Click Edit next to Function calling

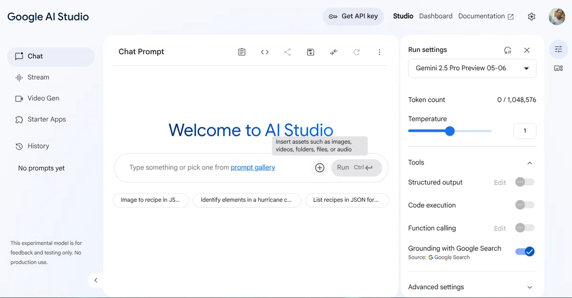[x=500, y=228]
